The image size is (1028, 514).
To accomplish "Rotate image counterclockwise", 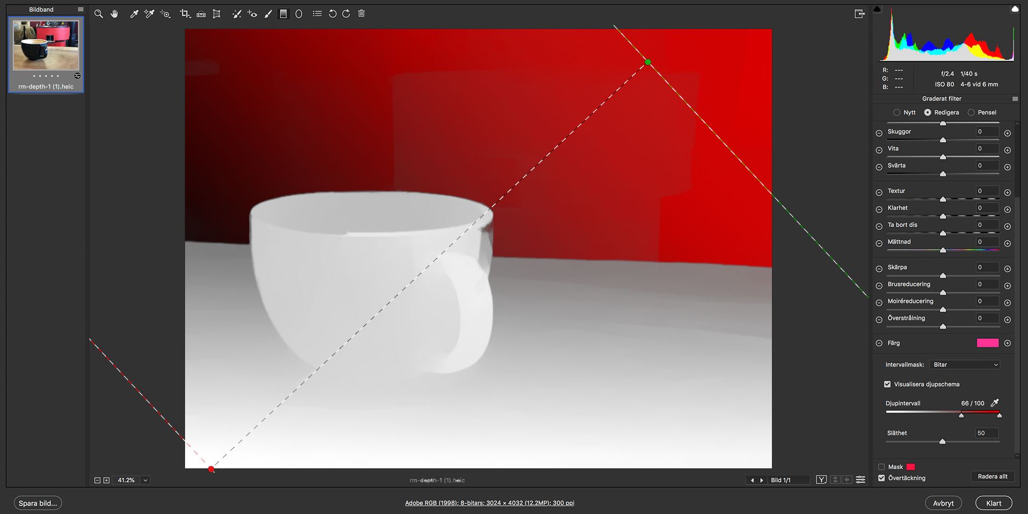I will tap(332, 13).
